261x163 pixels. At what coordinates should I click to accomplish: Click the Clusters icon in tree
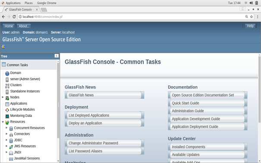[x=7, y=86]
